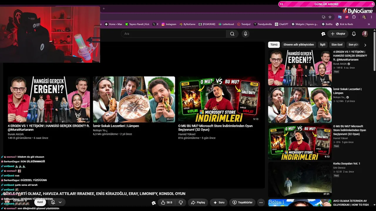Viewport: 376px width, 211px height.
Task: Like the video with 58 B likes
Action: tap(167, 203)
